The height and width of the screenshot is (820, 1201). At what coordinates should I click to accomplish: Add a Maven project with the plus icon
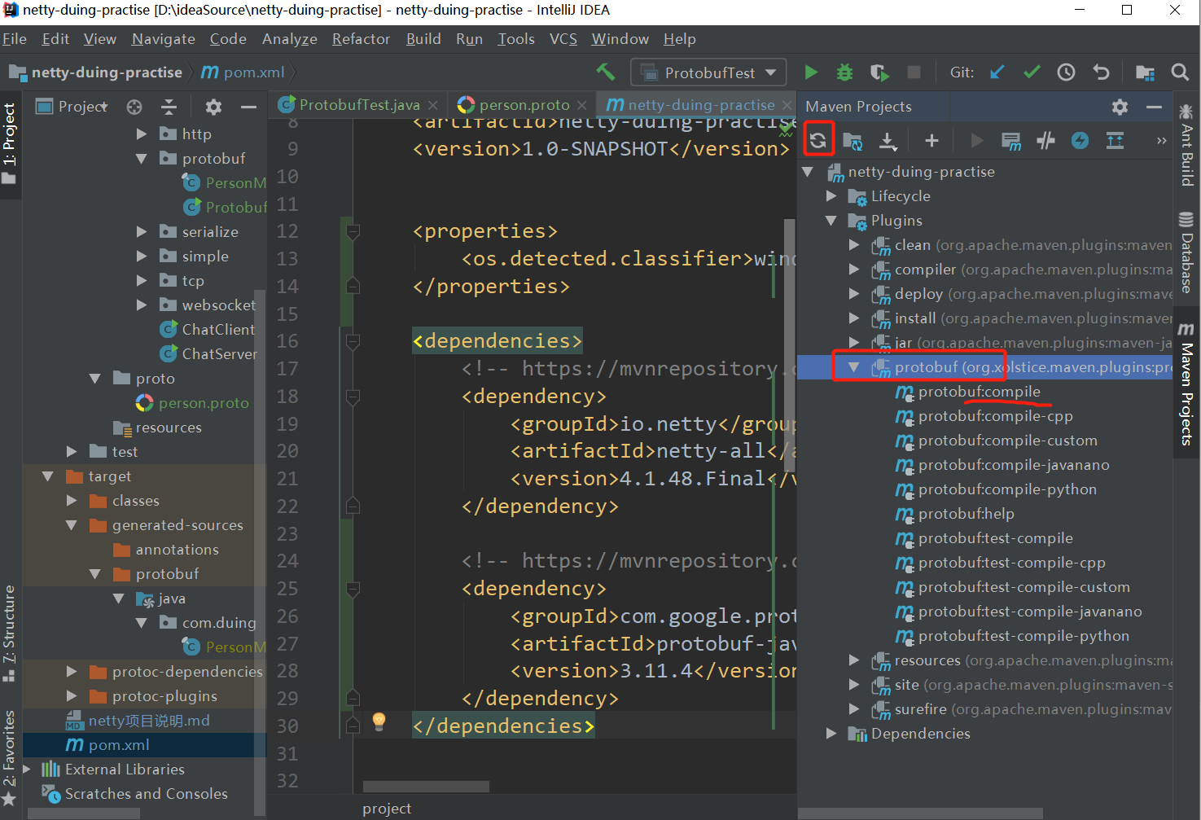931,141
